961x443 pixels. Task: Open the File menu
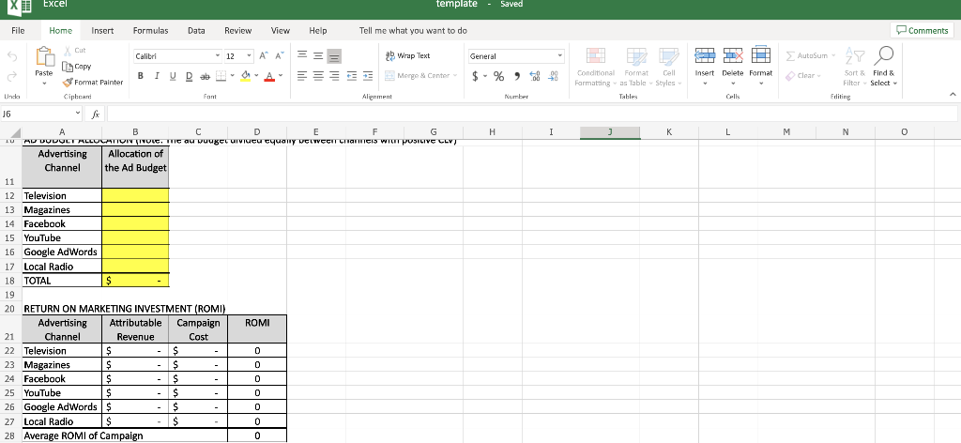click(x=18, y=31)
